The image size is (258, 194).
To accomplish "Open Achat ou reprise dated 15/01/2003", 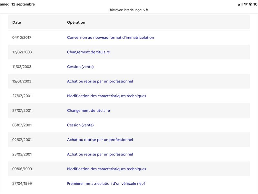I will click(100, 81).
